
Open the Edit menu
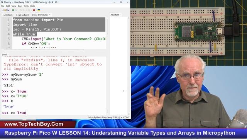click(x=8, y=6)
